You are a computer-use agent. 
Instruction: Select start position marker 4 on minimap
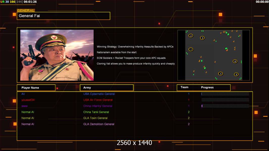tap(221, 74)
